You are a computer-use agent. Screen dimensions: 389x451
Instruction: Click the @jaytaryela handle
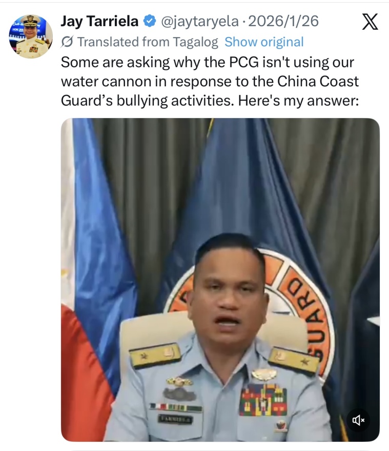pyautogui.click(x=200, y=22)
